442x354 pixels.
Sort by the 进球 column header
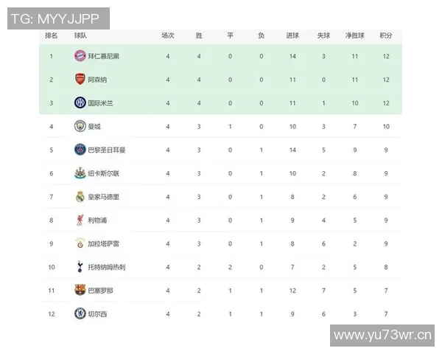(292, 35)
